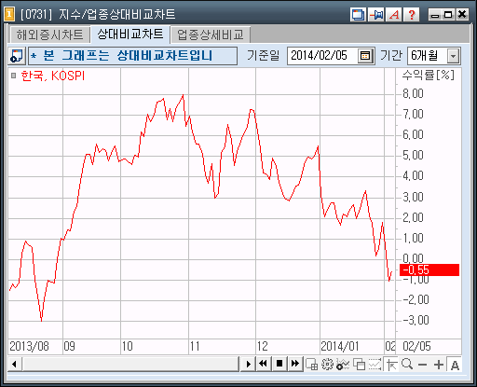This screenshot has height=387, width=477.
Task: Open the 기준일 calendar date picker
Action: (365, 56)
